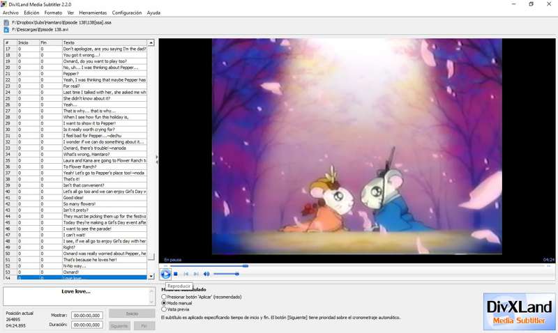This screenshot has height=333, width=558.
Task: Click the subtitle list scroll up arrow
Action: 151,42
